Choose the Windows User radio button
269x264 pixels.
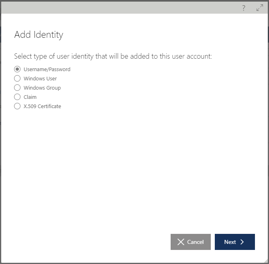(17, 78)
